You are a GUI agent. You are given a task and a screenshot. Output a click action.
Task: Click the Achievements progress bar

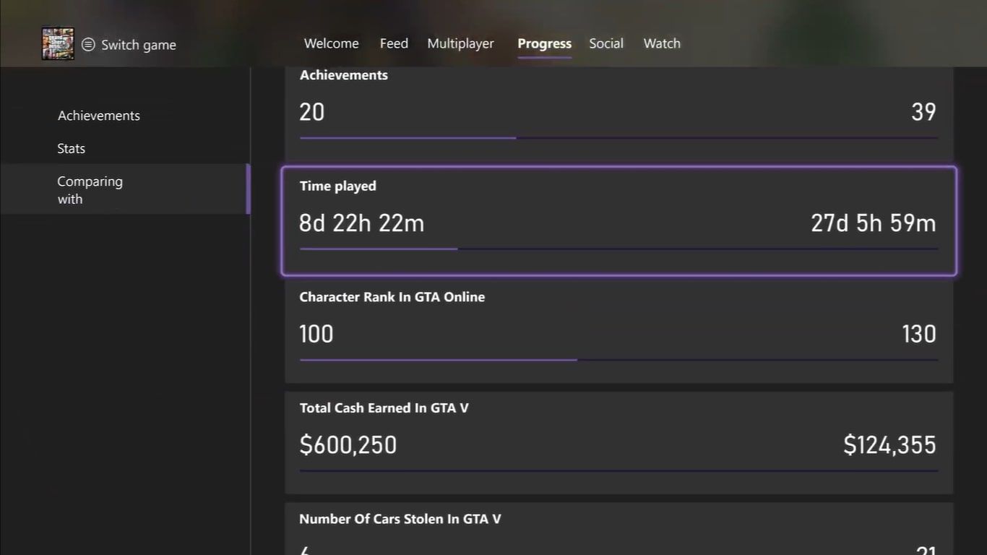pyautogui.click(x=619, y=137)
